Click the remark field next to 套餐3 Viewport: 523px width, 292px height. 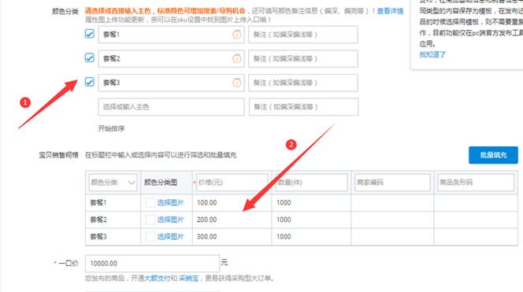303,83
